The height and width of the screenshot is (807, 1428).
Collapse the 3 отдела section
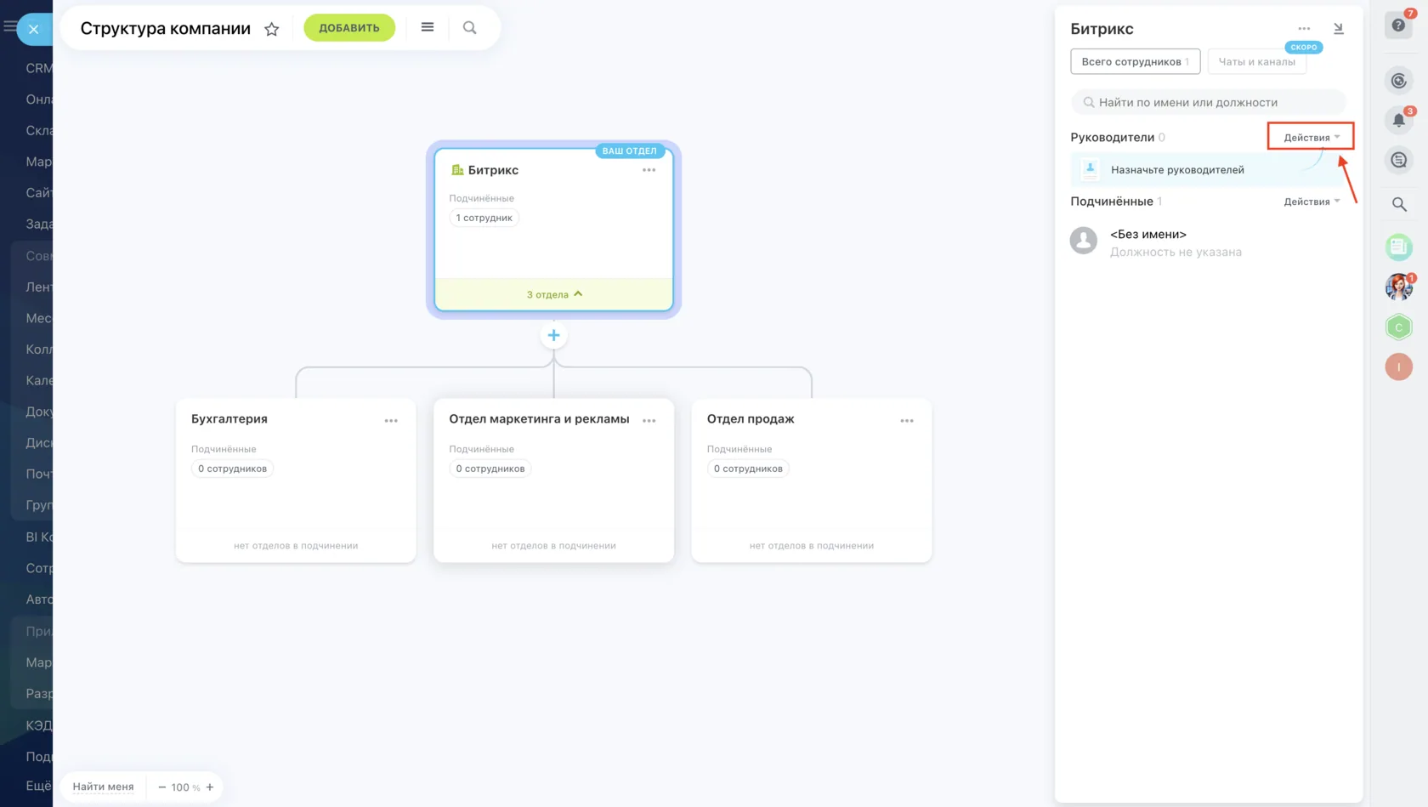[554, 294]
